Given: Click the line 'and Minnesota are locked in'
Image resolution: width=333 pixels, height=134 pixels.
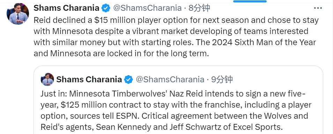Looking at the screenshot, I should 120,53.
